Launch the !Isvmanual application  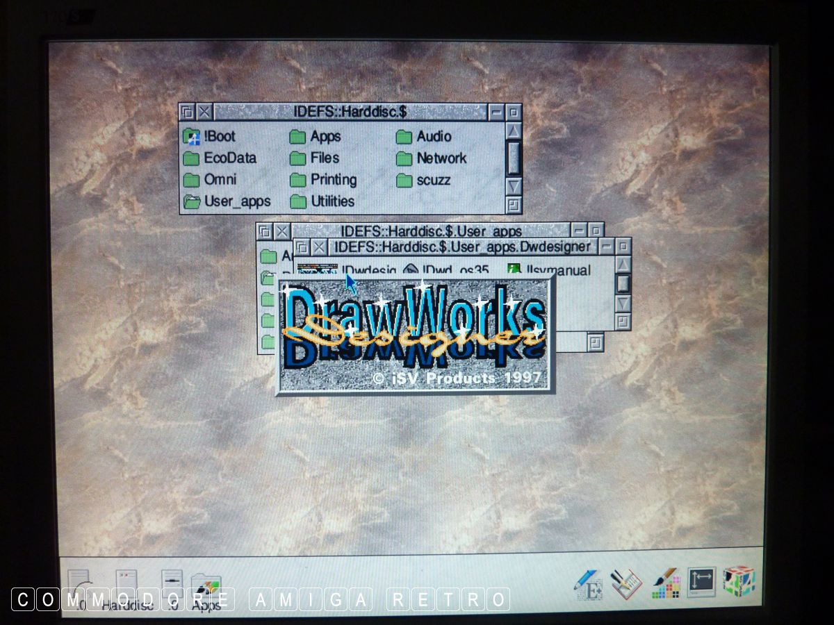pyautogui.click(x=515, y=269)
